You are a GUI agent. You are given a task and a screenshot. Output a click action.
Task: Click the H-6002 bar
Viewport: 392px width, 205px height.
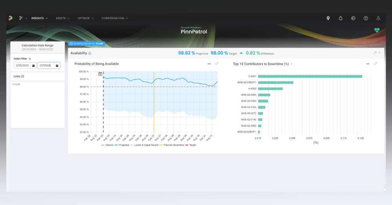pos(270,89)
